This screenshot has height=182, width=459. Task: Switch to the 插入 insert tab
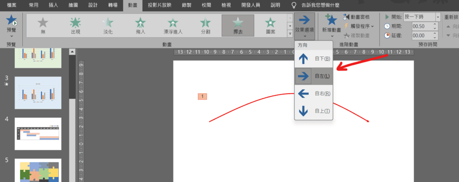pos(53,5)
